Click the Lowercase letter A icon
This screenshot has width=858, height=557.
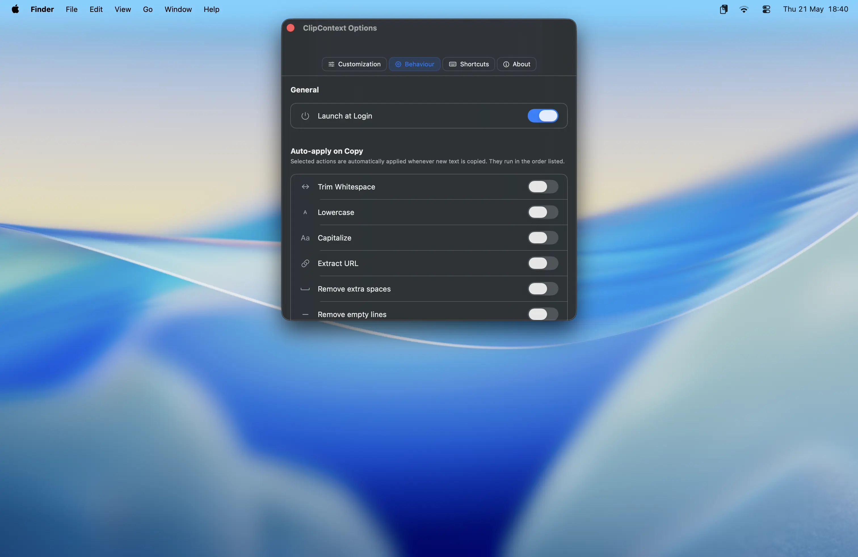pyautogui.click(x=305, y=212)
